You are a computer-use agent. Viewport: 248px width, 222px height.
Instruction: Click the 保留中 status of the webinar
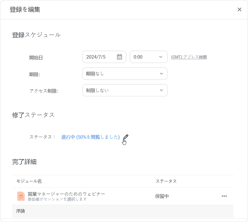point(162,196)
